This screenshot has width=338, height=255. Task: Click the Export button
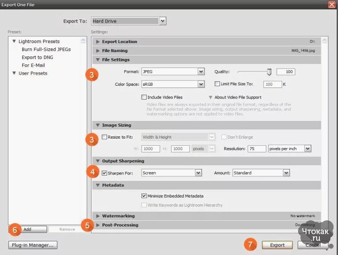point(277,245)
